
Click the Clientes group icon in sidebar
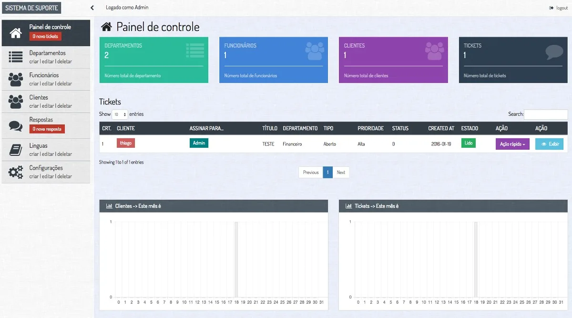[x=16, y=102]
